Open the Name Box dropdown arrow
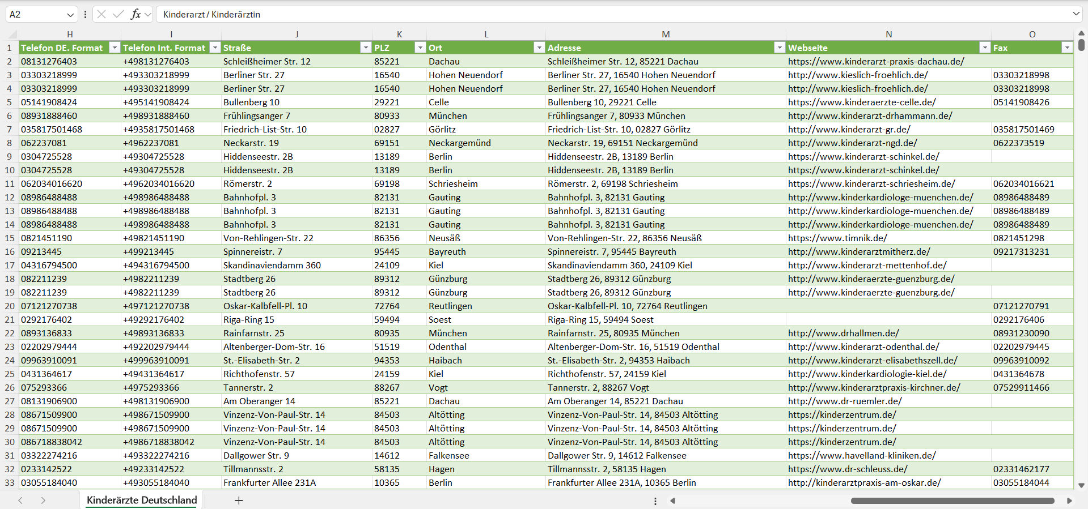The width and height of the screenshot is (1088, 509). (70, 14)
